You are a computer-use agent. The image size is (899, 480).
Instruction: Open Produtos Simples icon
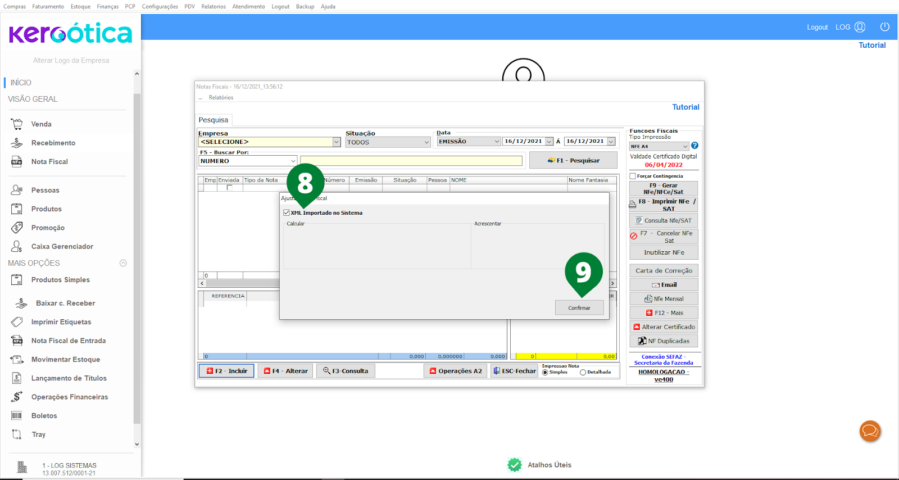click(x=17, y=280)
